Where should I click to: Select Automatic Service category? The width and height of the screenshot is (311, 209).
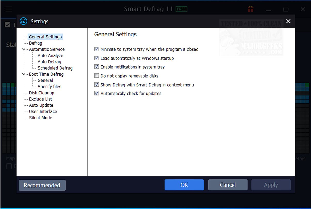47,49
